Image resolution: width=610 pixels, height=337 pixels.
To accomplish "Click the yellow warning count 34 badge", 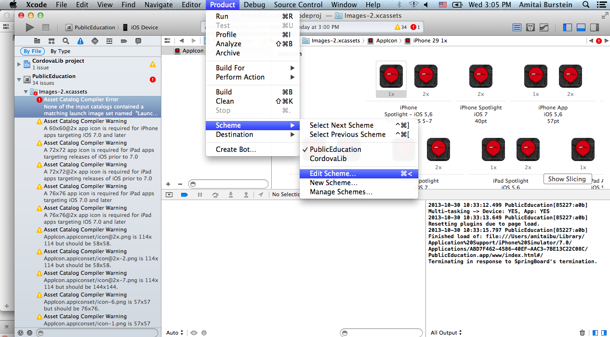I will 400,27.
